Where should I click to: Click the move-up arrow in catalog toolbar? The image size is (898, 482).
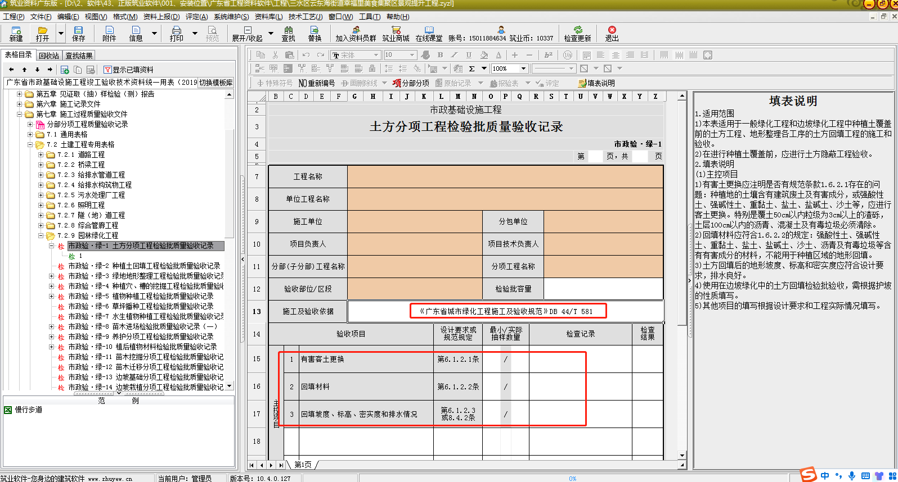(24, 70)
